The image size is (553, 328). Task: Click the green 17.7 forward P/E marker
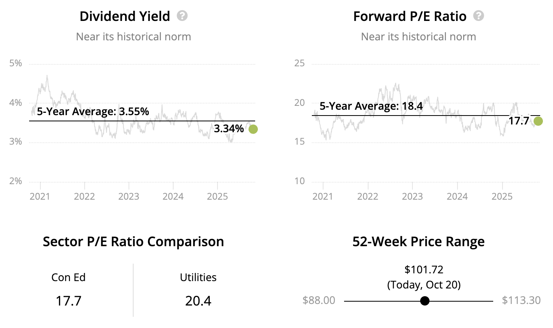coord(538,121)
